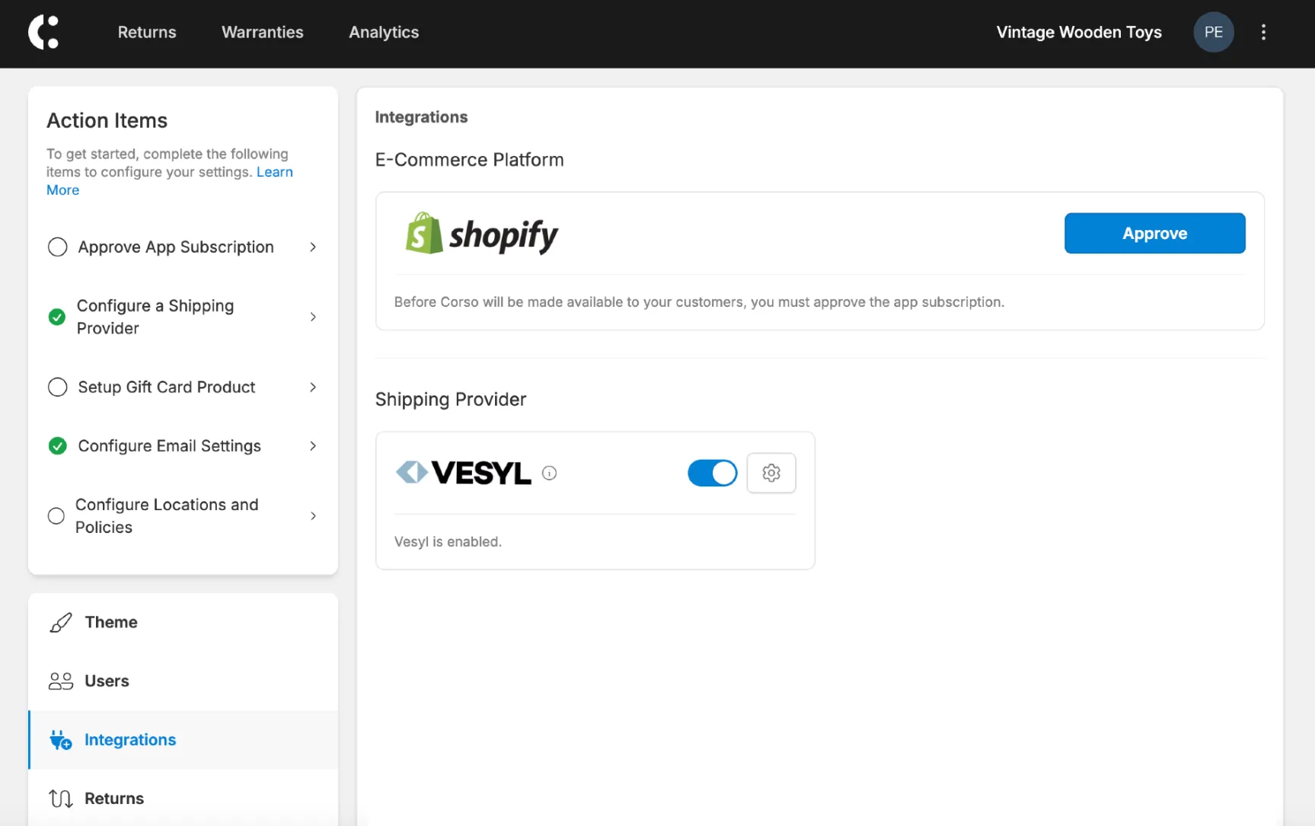Select Integrations in the settings sidebar
This screenshot has height=826, width=1315.
pos(183,740)
